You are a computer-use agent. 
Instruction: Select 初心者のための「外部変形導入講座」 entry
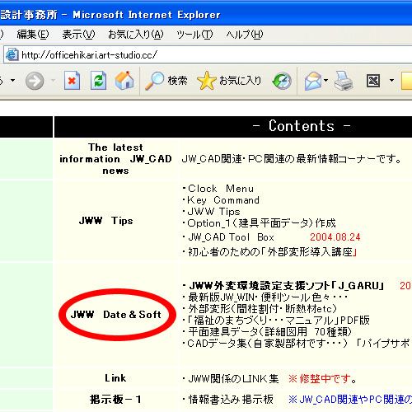tap(273, 252)
